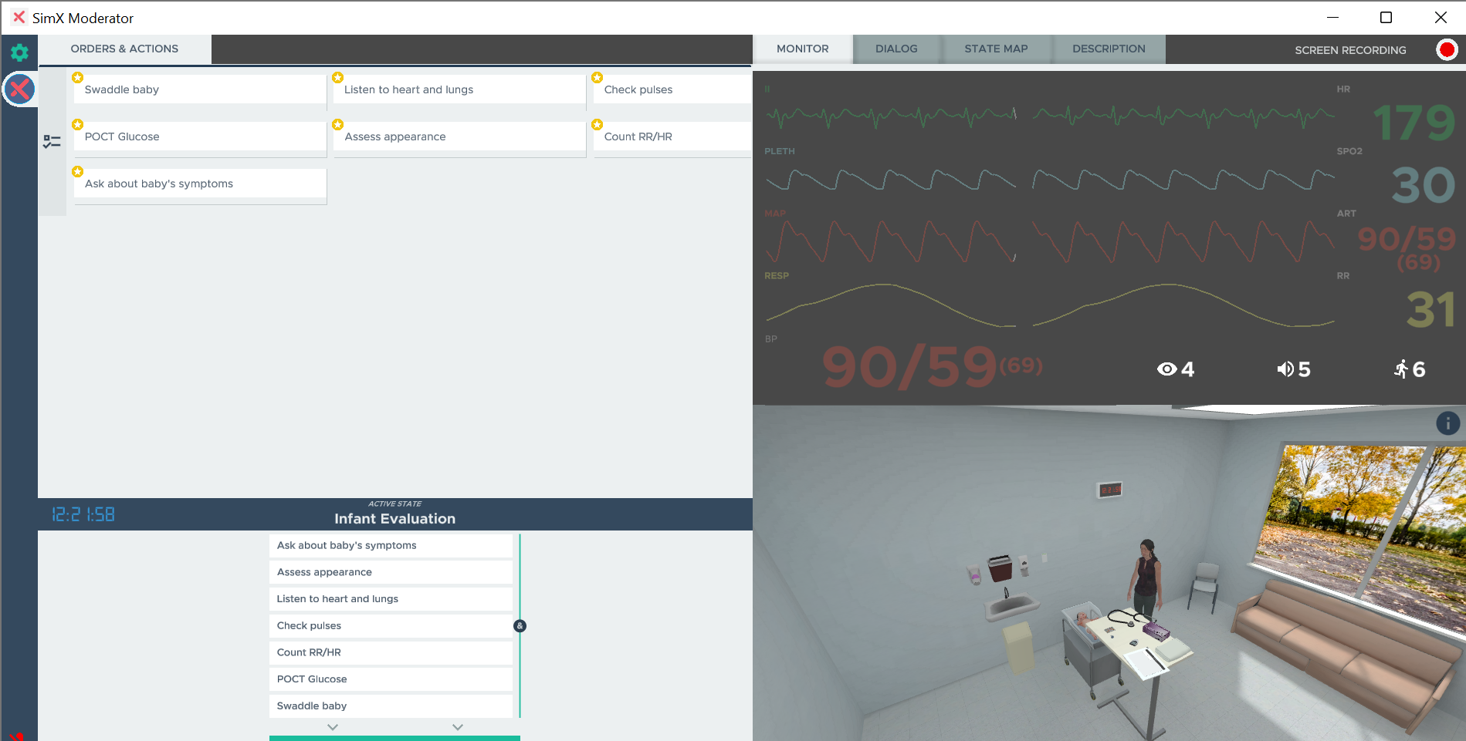The height and width of the screenshot is (741, 1466).
Task: Open the Dialog tab
Action: 896,49
